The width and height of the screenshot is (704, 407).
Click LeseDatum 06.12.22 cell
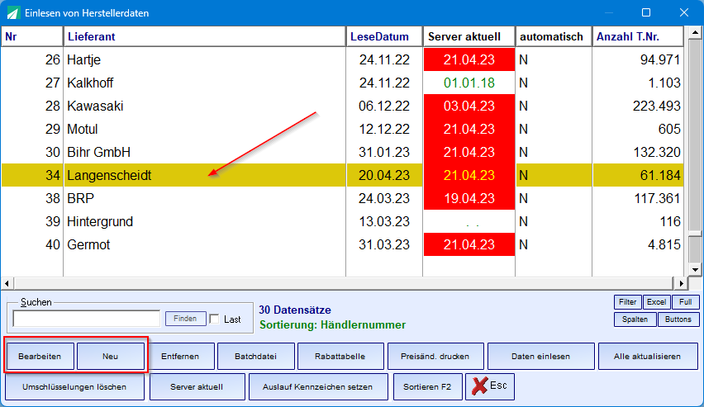click(384, 106)
